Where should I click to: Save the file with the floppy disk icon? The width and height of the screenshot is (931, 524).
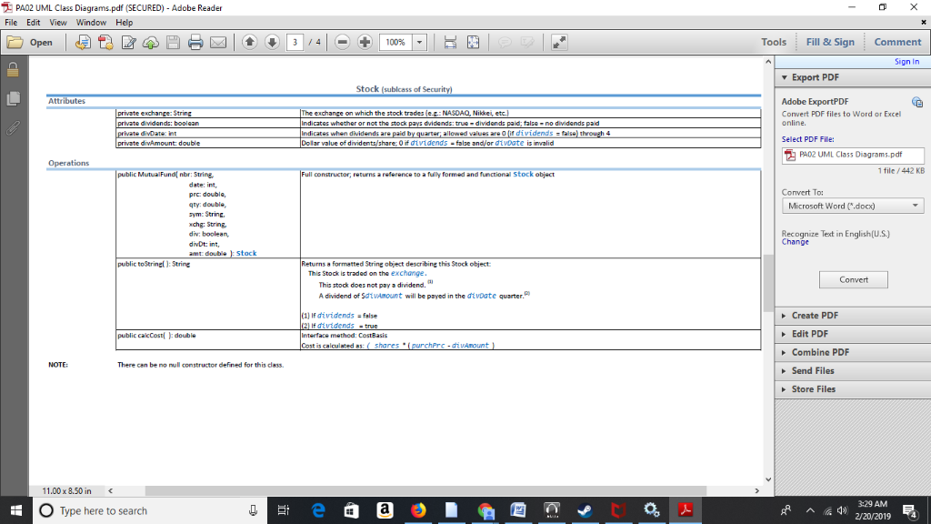pyautogui.click(x=172, y=42)
